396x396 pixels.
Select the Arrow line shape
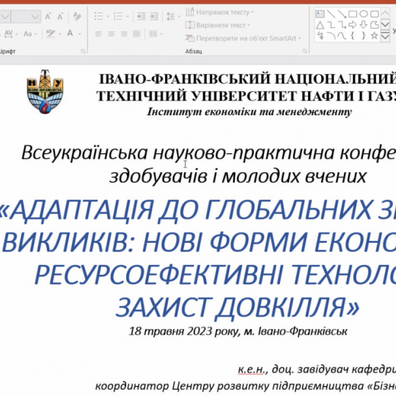342,14
